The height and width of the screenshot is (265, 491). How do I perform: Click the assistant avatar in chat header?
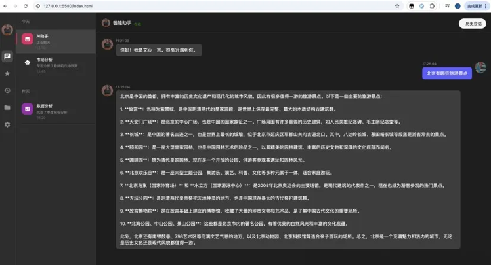[106, 23]
